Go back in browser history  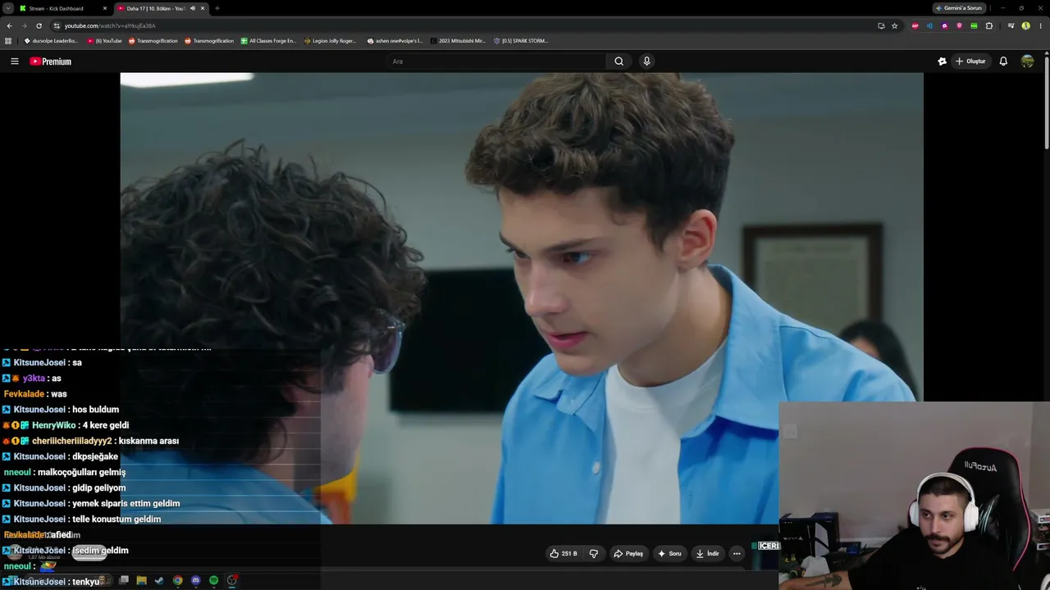click(x=9, y=25)
